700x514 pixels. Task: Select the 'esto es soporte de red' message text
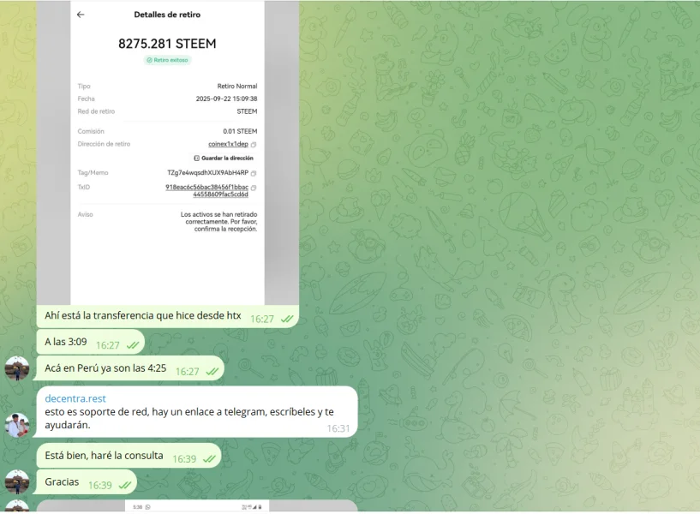coord(189,418)
